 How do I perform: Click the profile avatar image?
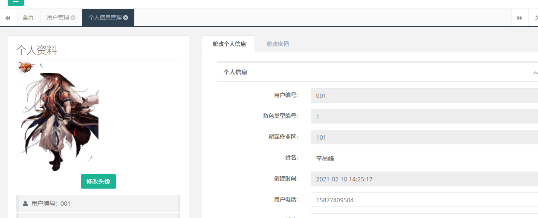pos(58,116)
